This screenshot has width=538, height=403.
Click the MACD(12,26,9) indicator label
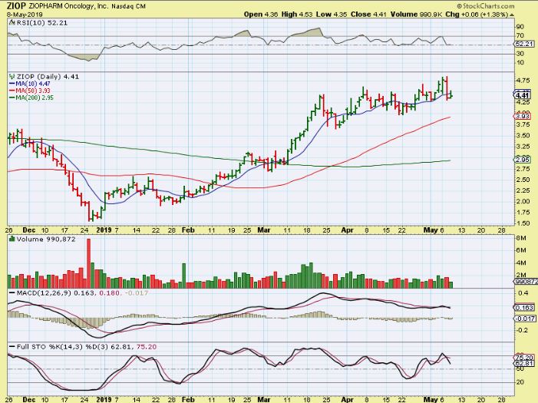[45, 292]
